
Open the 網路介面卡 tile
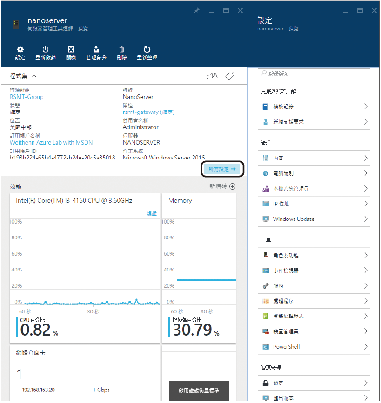(x=85, y=373)
